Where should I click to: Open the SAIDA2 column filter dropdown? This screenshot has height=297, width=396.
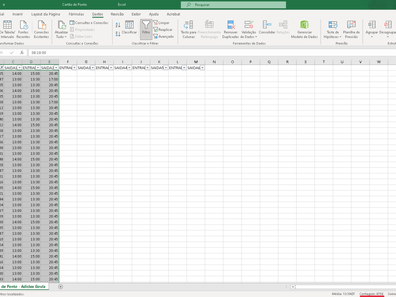coord(56,68)
